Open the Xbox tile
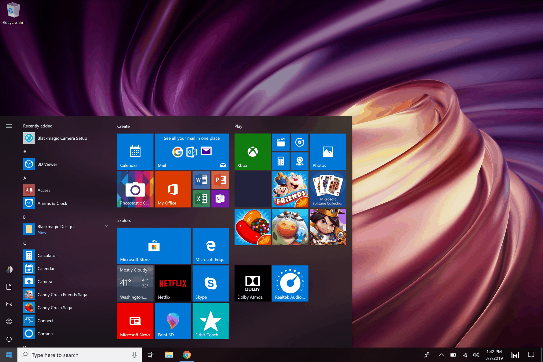Image resolution: width=543 pixels, height=362 pixels. (252, 152)
